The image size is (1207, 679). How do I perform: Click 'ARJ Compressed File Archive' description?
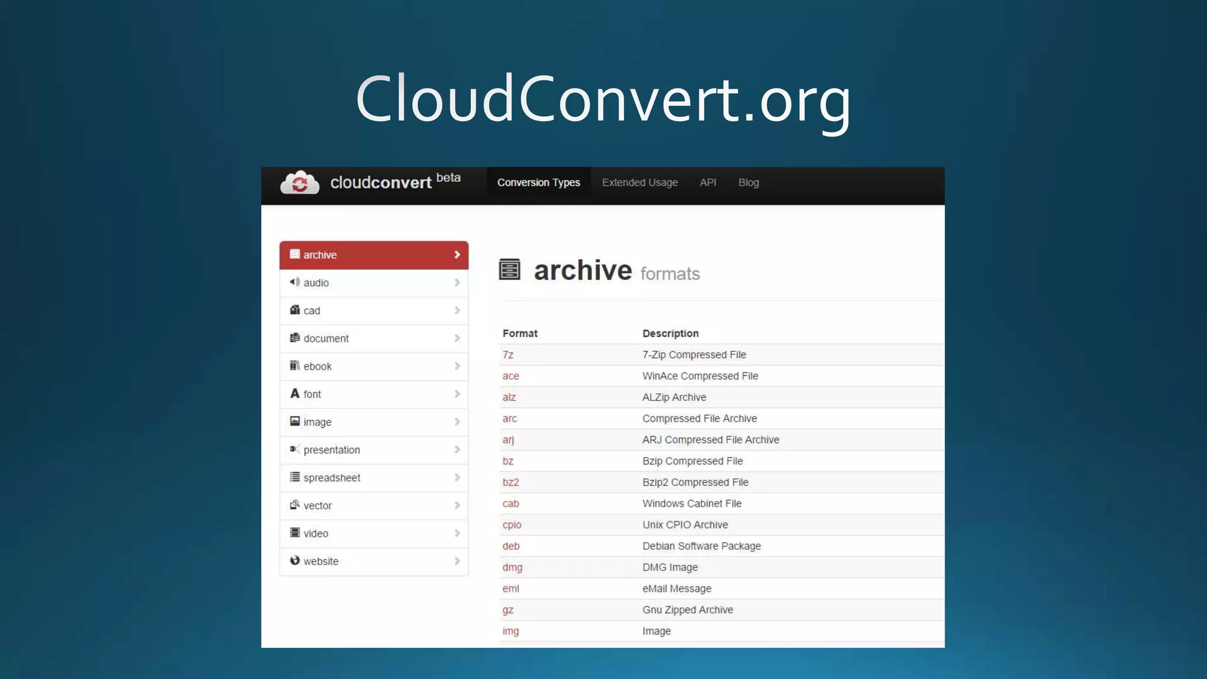711,440
